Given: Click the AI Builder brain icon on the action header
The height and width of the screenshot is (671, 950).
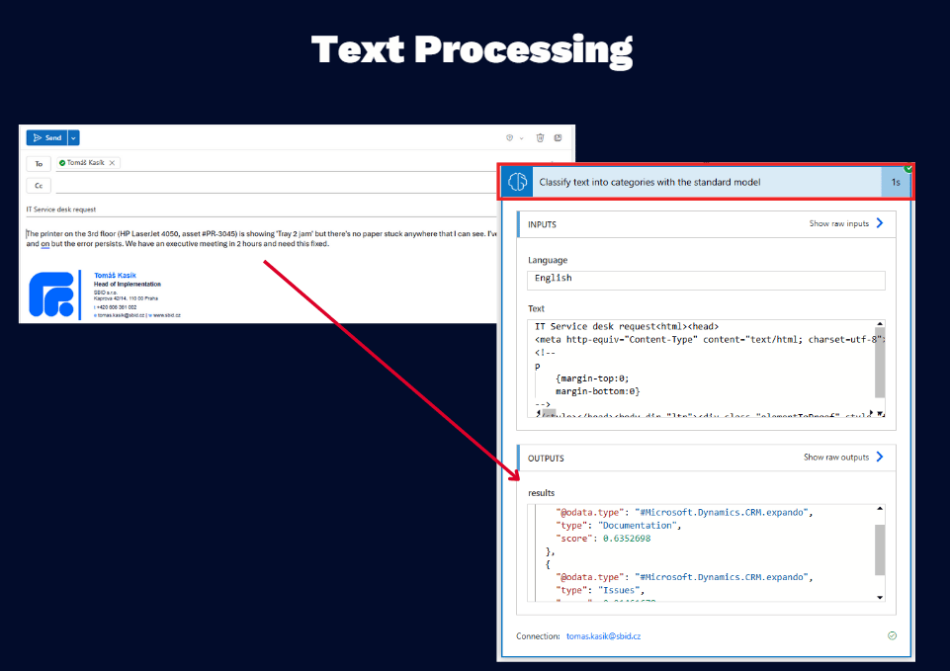Looking at the screenshot, I should click(517, 182).
